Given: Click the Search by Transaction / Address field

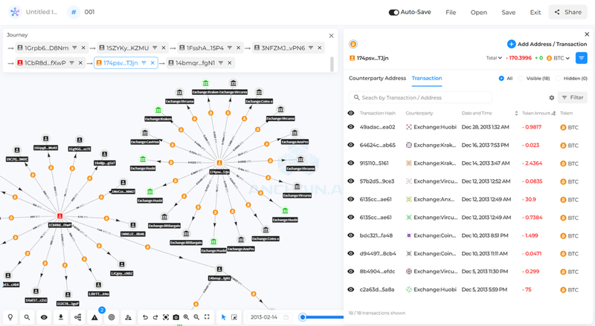Looking at the screenshot, I should click(420, 97).
